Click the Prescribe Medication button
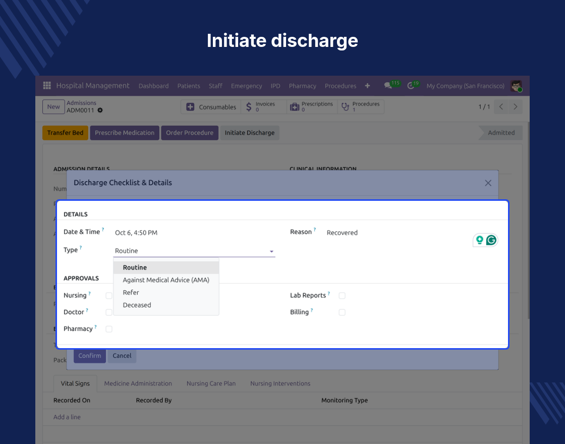Viewport: 565px width, 444px height. click(x=125, y=133)
